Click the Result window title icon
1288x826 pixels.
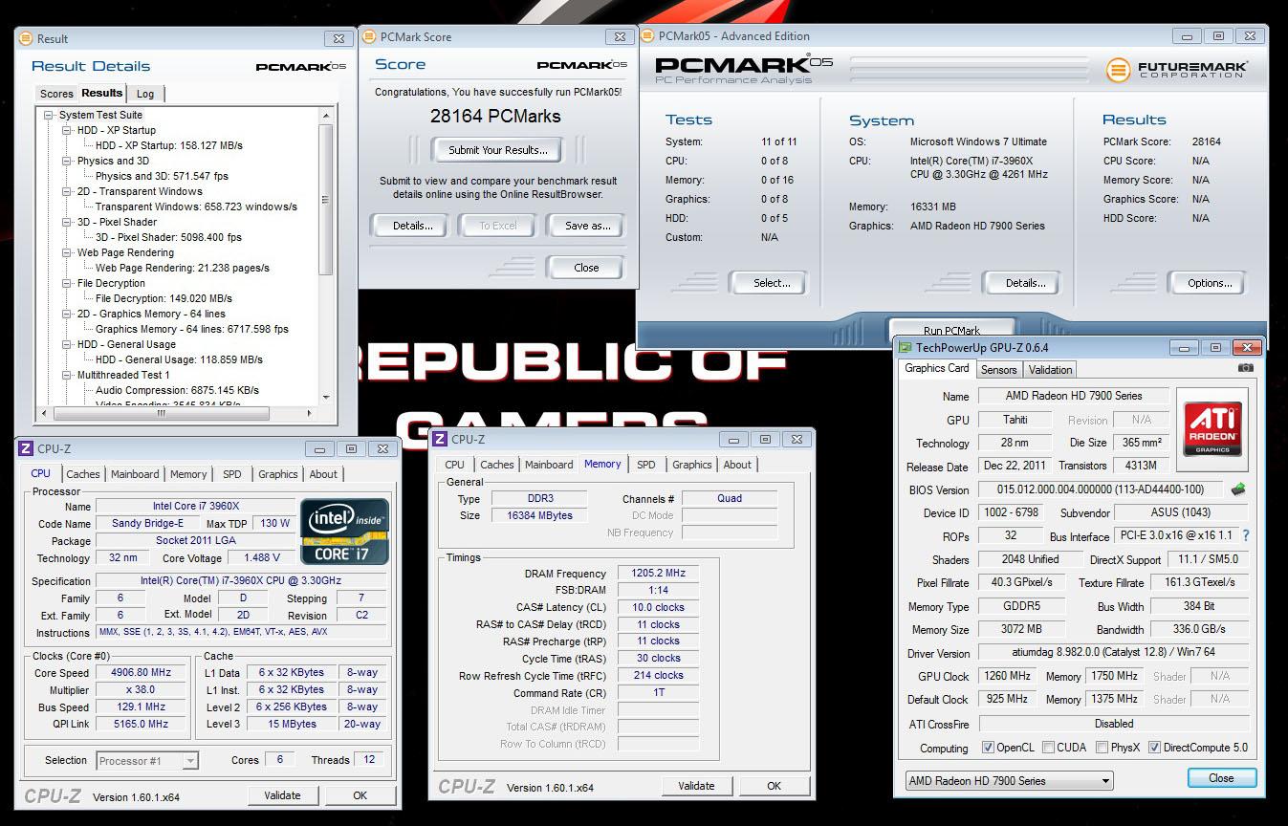point(26,38)
